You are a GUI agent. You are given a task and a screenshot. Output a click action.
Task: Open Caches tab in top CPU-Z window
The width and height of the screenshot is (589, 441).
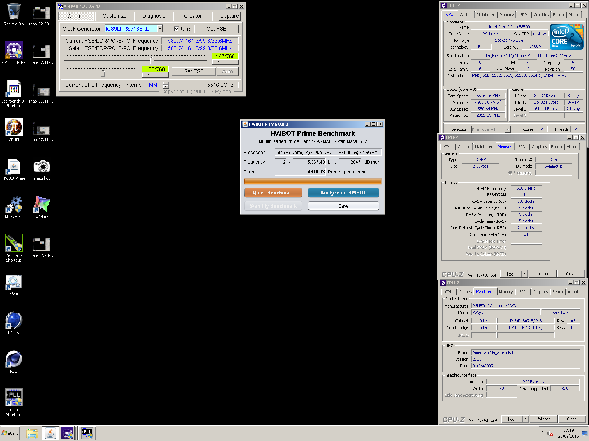click(466, 15)
